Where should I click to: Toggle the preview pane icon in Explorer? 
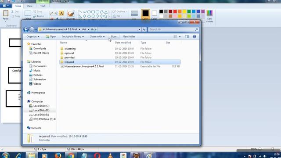coord(187,36)
